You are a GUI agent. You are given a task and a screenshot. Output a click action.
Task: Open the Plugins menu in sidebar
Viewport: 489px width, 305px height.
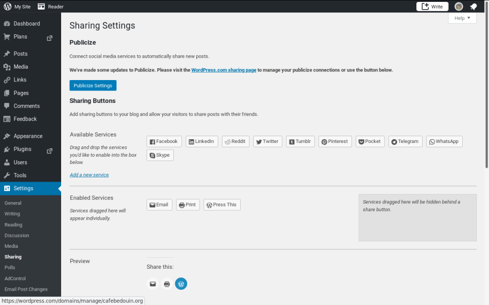click(x=22, y=149)
